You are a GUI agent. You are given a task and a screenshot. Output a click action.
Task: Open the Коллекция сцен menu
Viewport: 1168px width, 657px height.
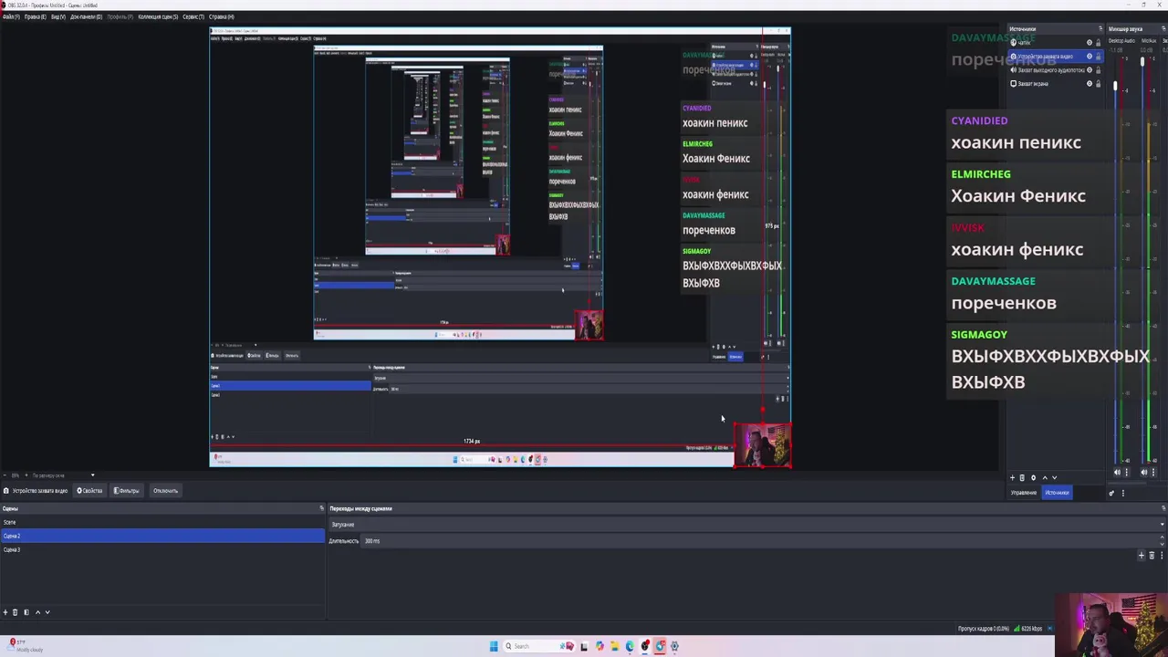pos(158,16)
